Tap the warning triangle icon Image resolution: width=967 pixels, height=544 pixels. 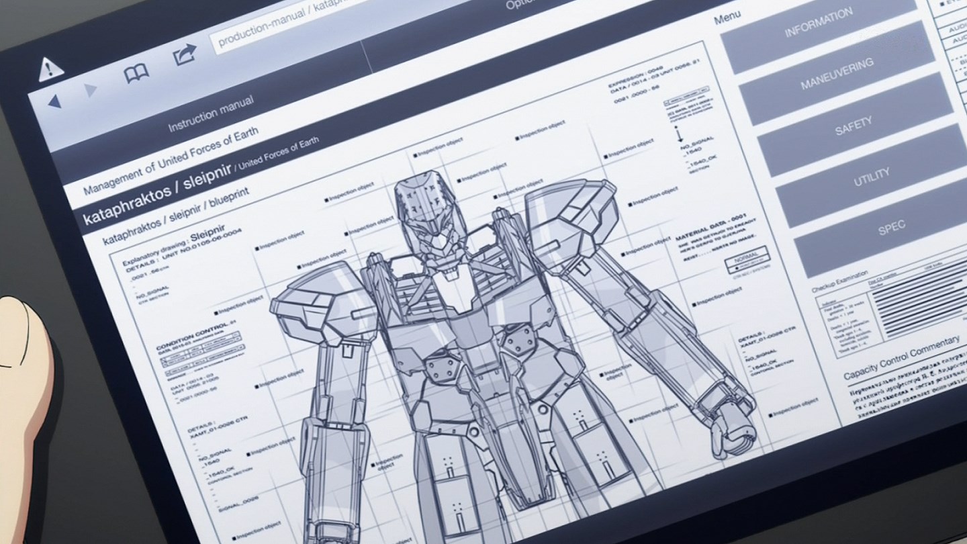[x=50, y=68]
